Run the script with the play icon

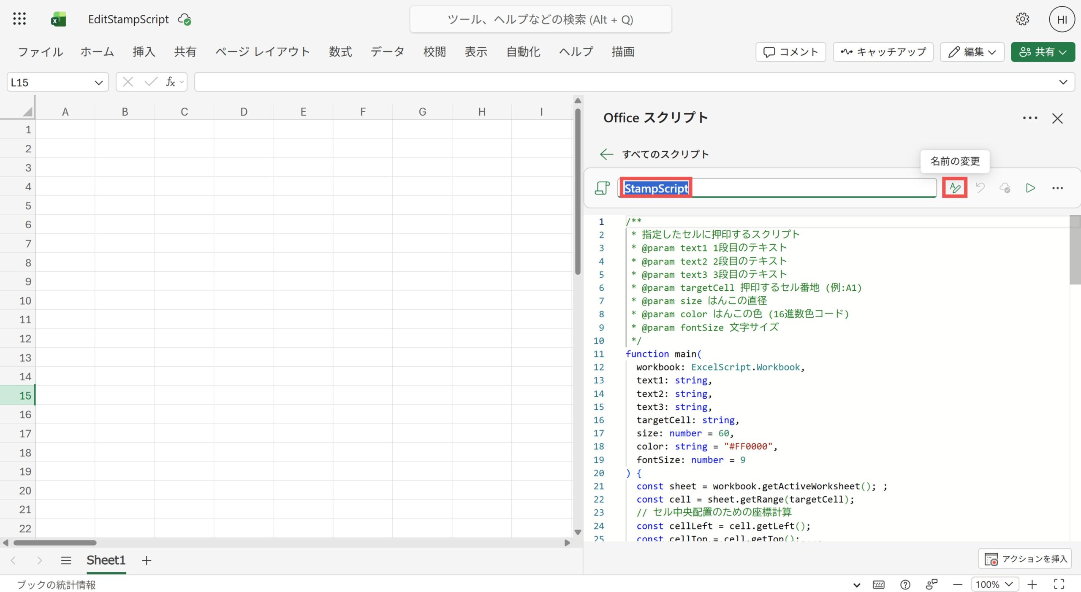(1030, 188)
